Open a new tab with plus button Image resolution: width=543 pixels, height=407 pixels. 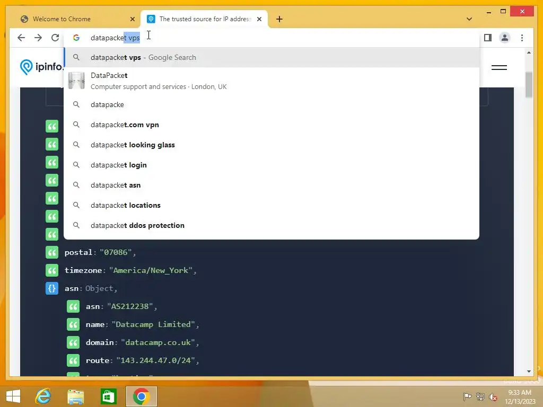click(x=279, y=19)
